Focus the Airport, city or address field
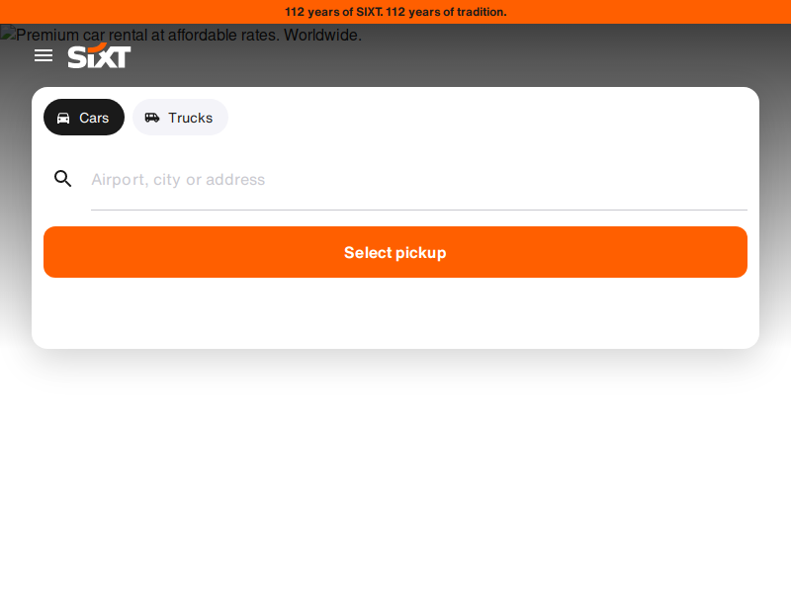Image resolution: width=791 pixels, height=593 pixels. point(418,180)
